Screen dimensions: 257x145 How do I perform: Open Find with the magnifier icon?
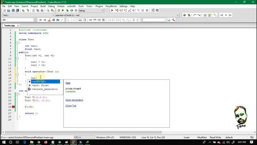point(48,10)
